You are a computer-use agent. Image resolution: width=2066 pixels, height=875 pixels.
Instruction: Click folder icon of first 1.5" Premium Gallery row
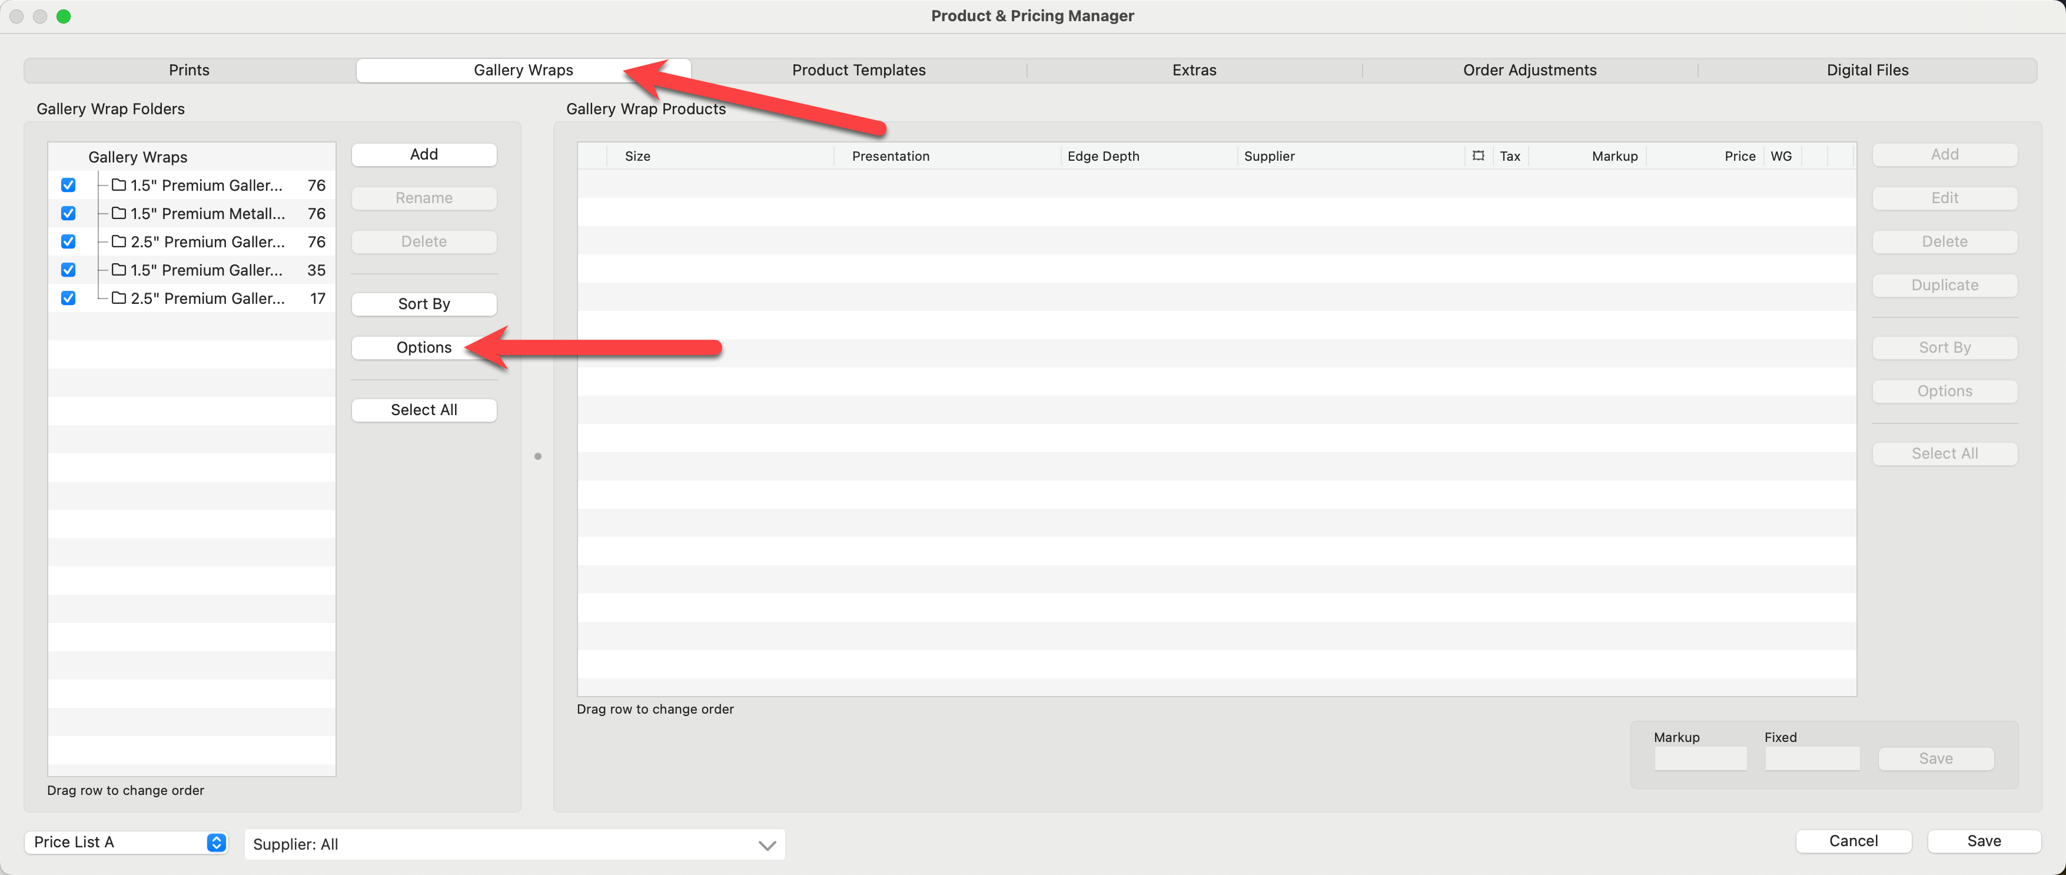[x=119, y=185]
